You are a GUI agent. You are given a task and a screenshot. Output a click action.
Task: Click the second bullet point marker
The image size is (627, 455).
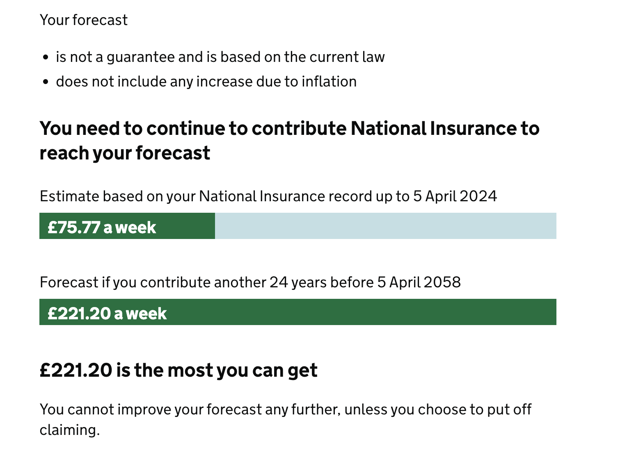pos(46,82)
